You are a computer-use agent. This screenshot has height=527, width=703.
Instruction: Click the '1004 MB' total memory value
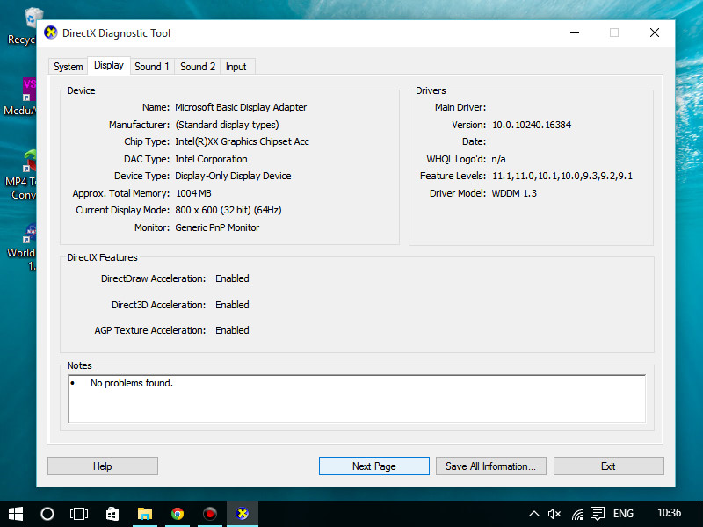tap(193, 193)
